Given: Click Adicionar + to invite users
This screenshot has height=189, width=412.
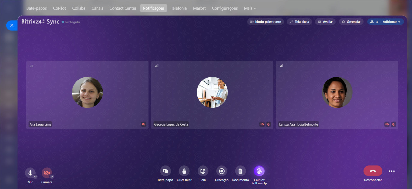Looking at the screenshot, I should point(392,22).
